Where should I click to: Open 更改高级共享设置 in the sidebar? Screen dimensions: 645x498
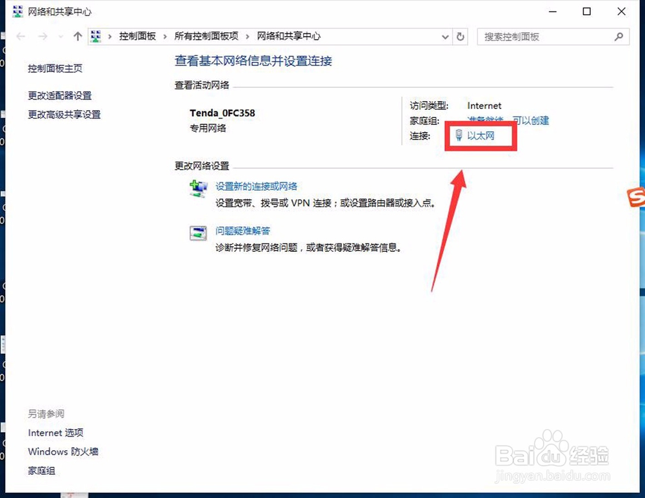tap(64, 115)
